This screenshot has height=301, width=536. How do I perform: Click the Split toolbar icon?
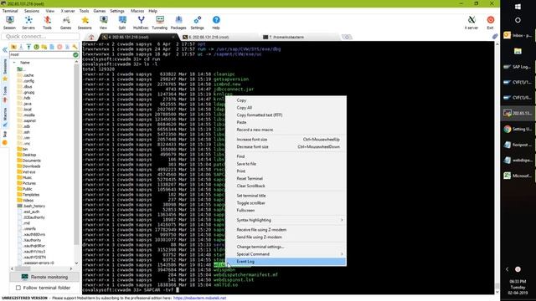click(122, 23)
